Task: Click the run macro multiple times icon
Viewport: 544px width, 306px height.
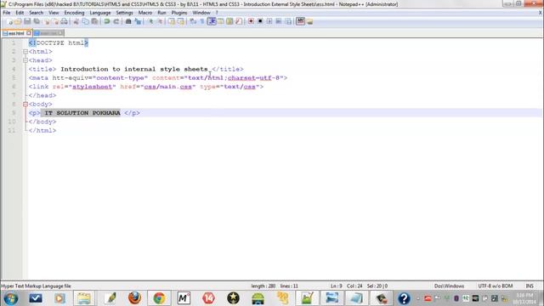Action: point(278,21)
